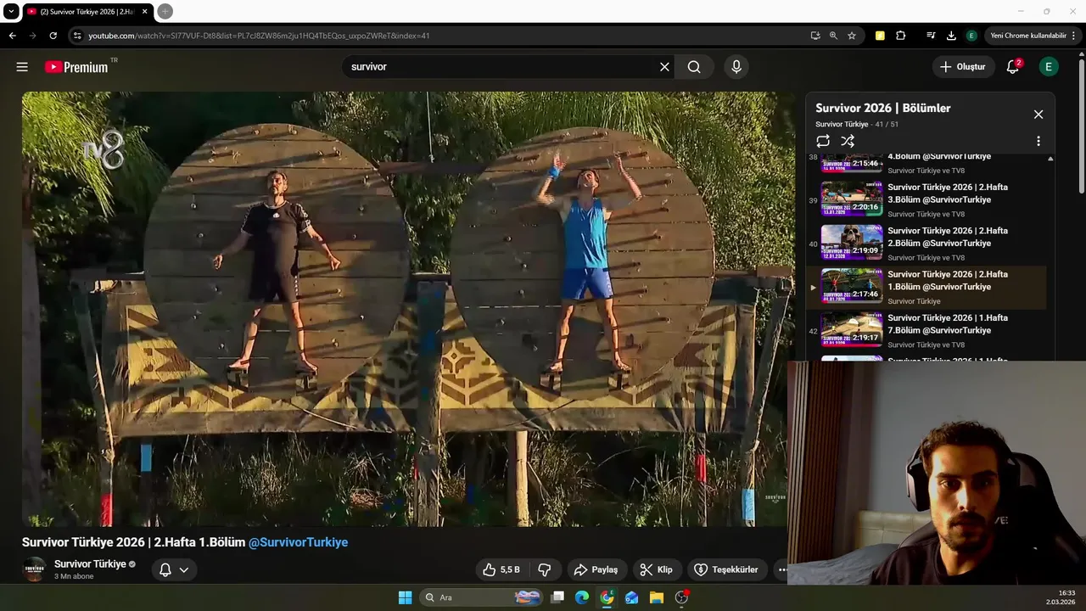The width and height of the screenshot is (1086, 611).
Task: Run the search with the magnifier button
Action: [x=694, y=67]
